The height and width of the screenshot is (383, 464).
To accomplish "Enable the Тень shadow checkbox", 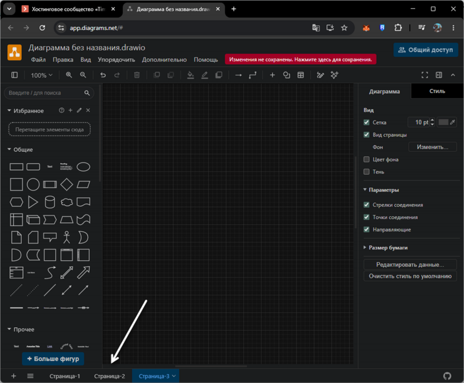I will pos(366,171).
